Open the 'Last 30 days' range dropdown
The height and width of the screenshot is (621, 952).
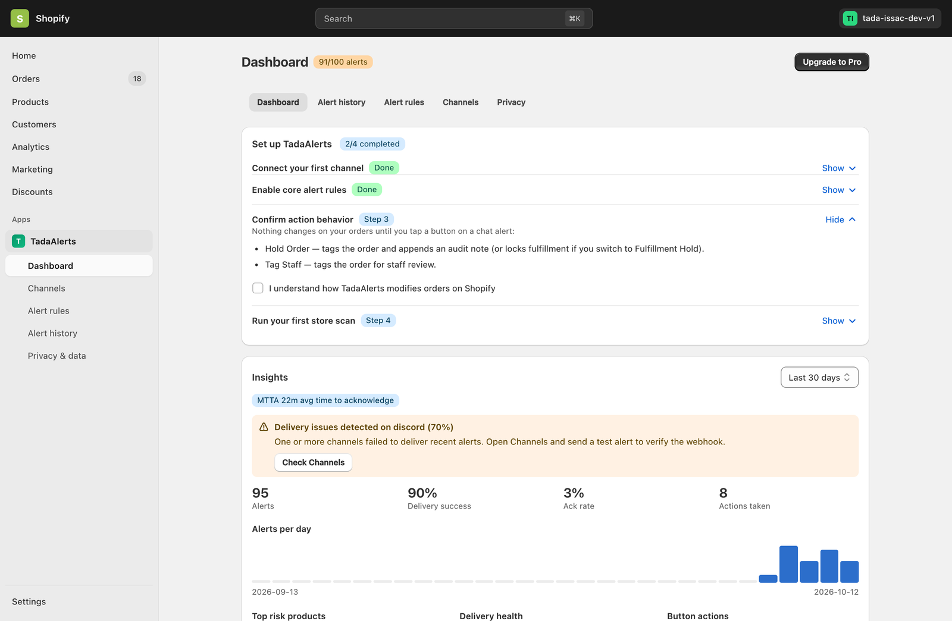coord(819,377)
